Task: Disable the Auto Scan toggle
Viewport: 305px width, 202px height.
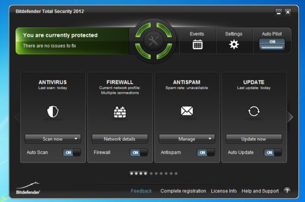Action: [72, 152]
